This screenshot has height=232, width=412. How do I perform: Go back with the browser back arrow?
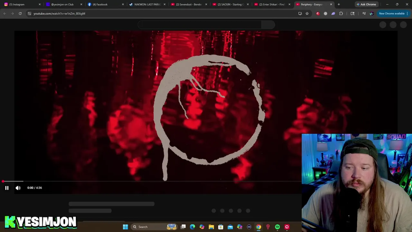(5, 14)
